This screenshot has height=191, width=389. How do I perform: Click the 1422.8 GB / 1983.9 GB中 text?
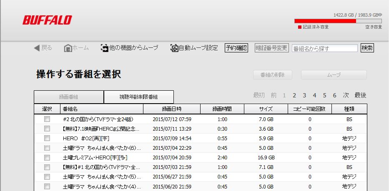click(x=357, y=15)
